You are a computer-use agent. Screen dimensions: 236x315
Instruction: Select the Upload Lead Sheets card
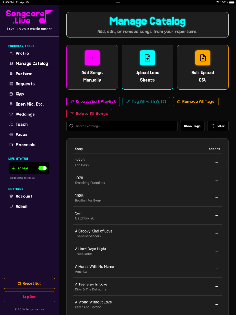pyautogui.click(x=147, y=67)
